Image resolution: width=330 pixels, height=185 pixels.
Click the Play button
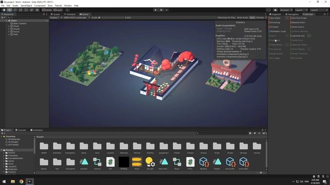point(156,10)
